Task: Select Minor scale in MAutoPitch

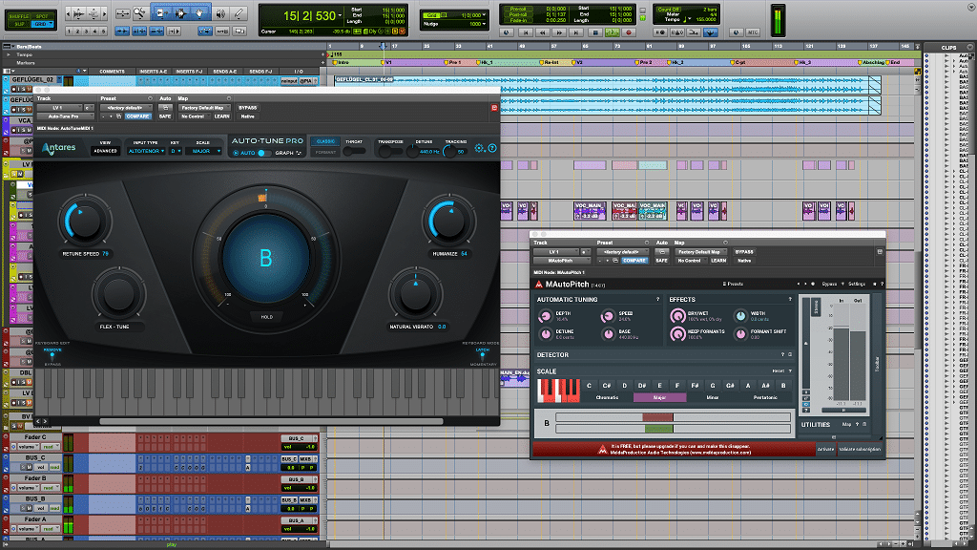Action: coord(712,397)
